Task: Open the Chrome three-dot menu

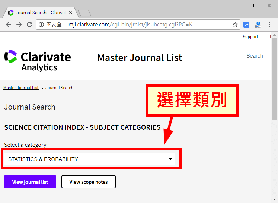Action: click(270, 25)
